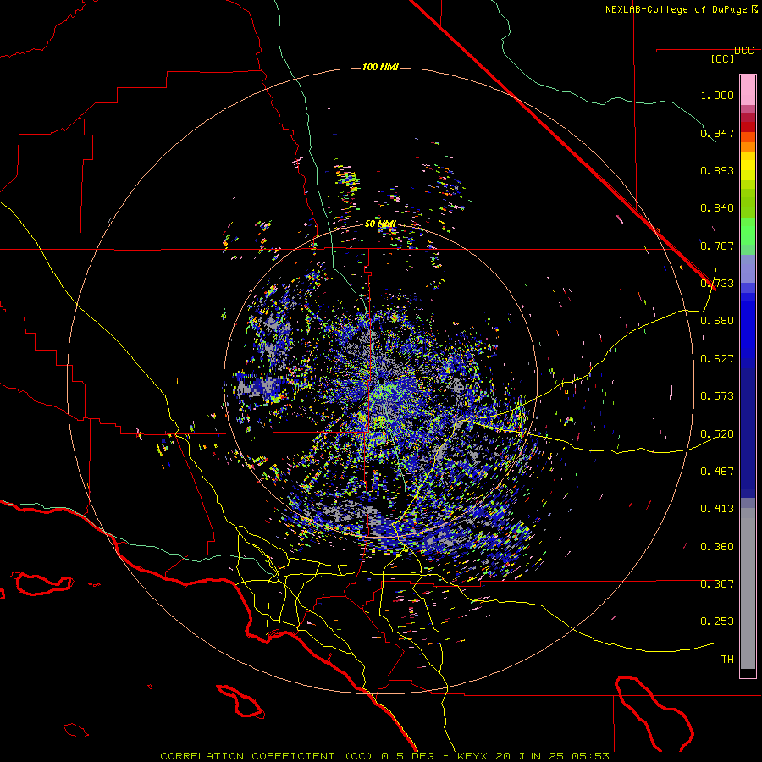The height and width of the screenshot is (762, 762).
Task: Select the 1.000 value on the scale
Action: click(717, 95)
